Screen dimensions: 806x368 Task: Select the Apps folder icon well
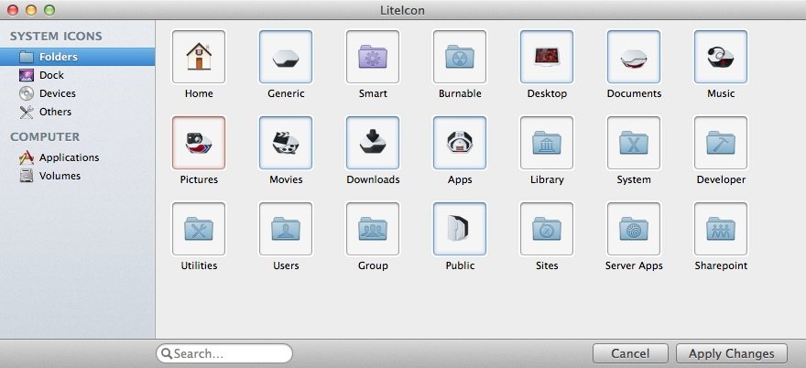coord(460,143)
